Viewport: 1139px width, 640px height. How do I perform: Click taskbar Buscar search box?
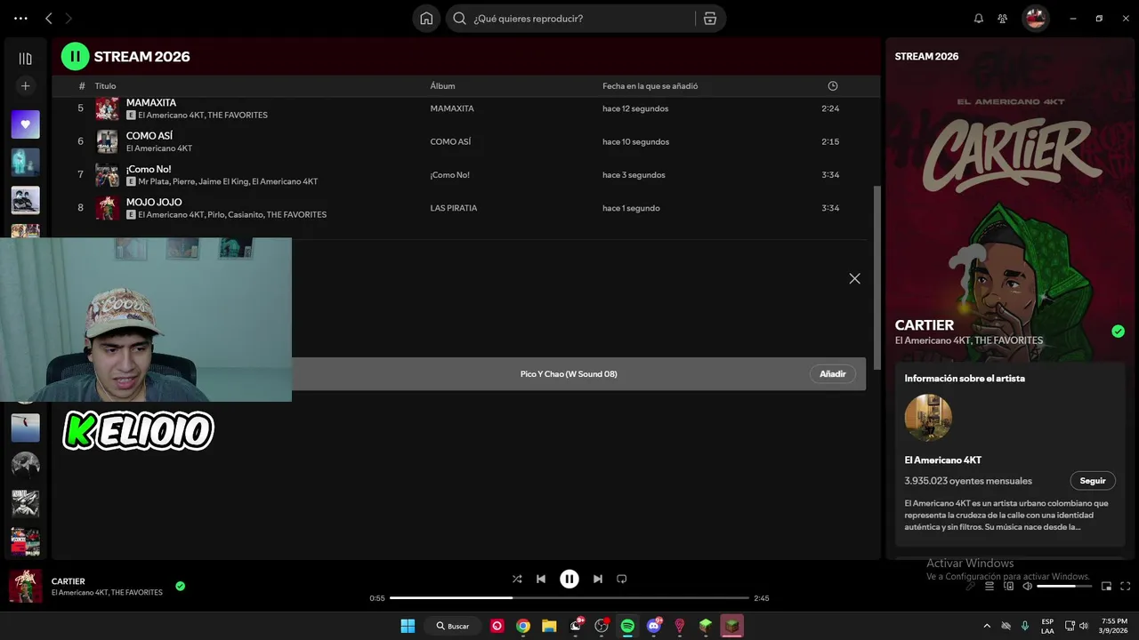453,626
